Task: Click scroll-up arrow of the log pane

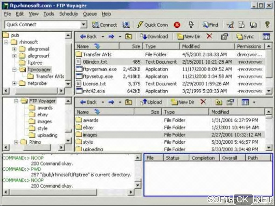Action: click(x=138, y=158)
